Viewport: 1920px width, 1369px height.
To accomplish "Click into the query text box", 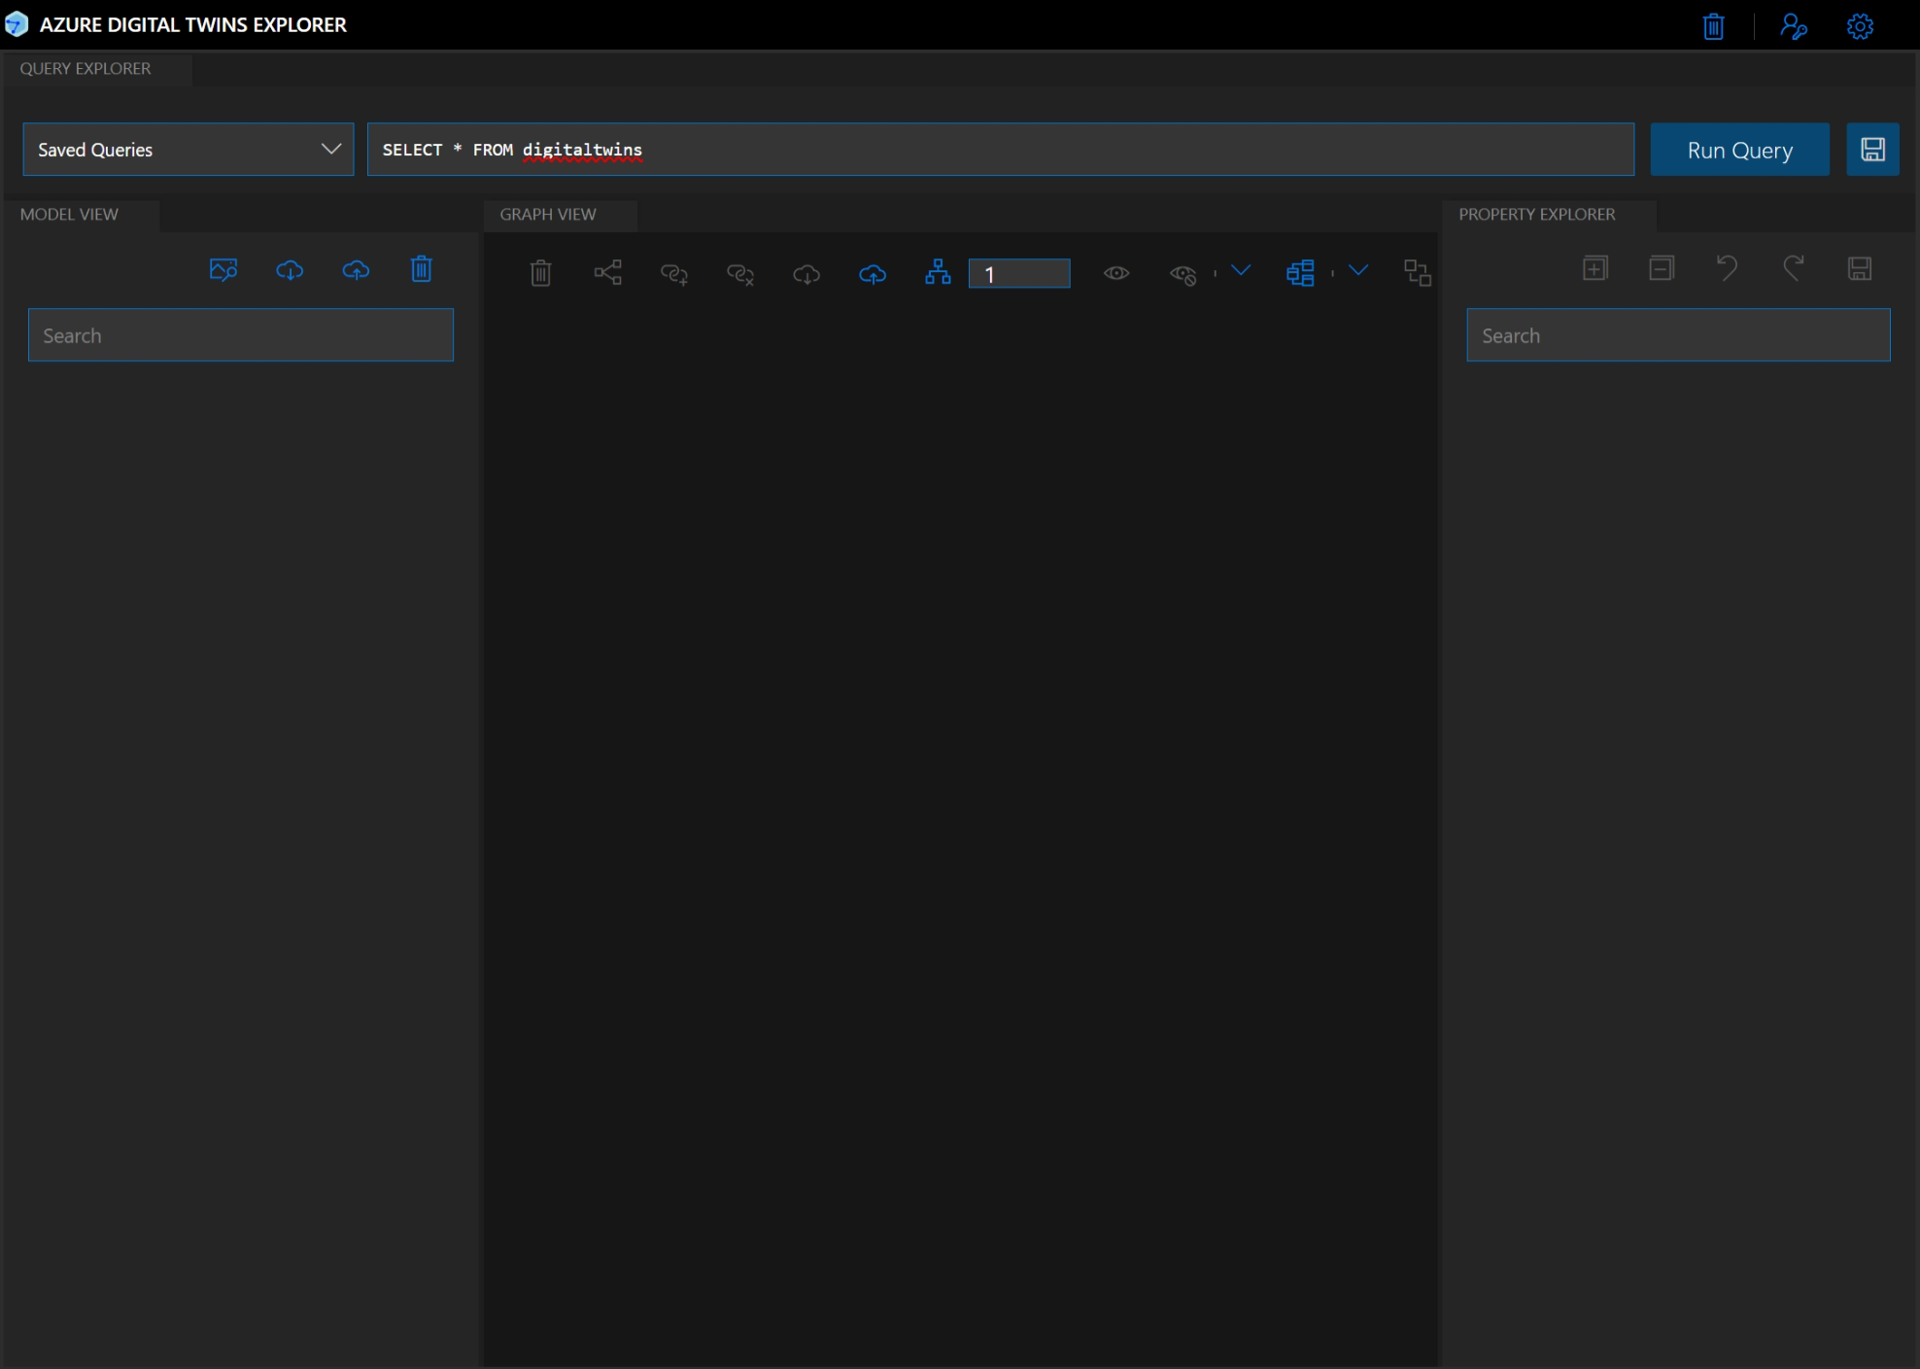I will 1000,150.
